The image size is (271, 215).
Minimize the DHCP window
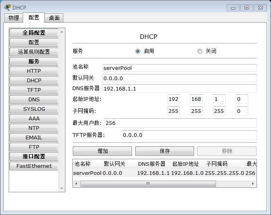(x=233, y=8)
